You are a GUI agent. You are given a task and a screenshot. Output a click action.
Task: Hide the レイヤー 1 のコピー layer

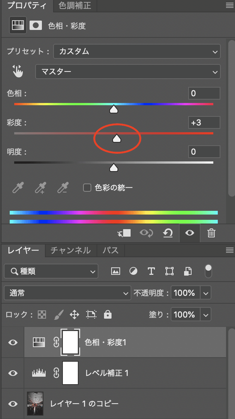coord(13,404)
